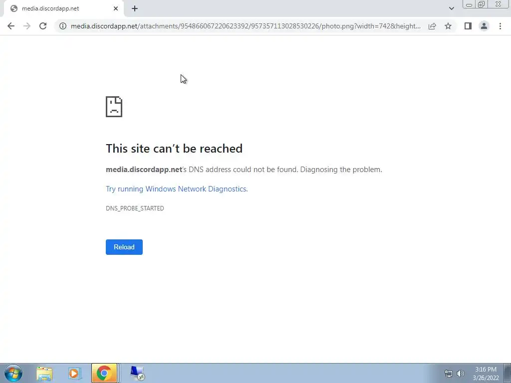The image size is (511, 383).
Task: View site information icon in address bar
Action: coord(63,26)
